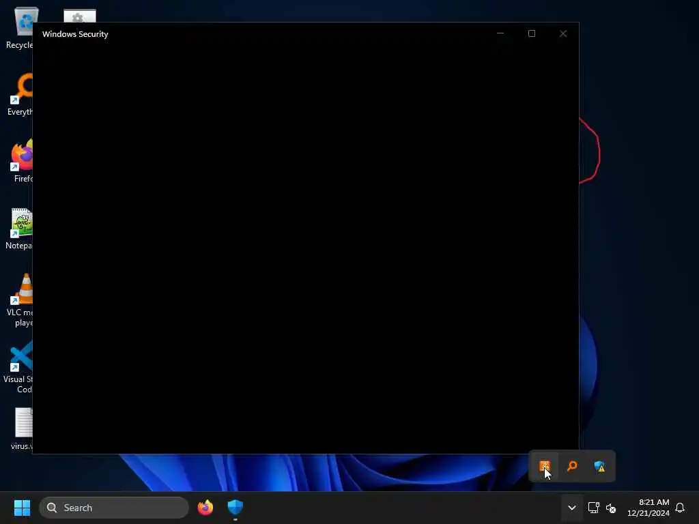Open the network status icon in system tray
The width and height of the screenshot is (699, 524).
593,508
